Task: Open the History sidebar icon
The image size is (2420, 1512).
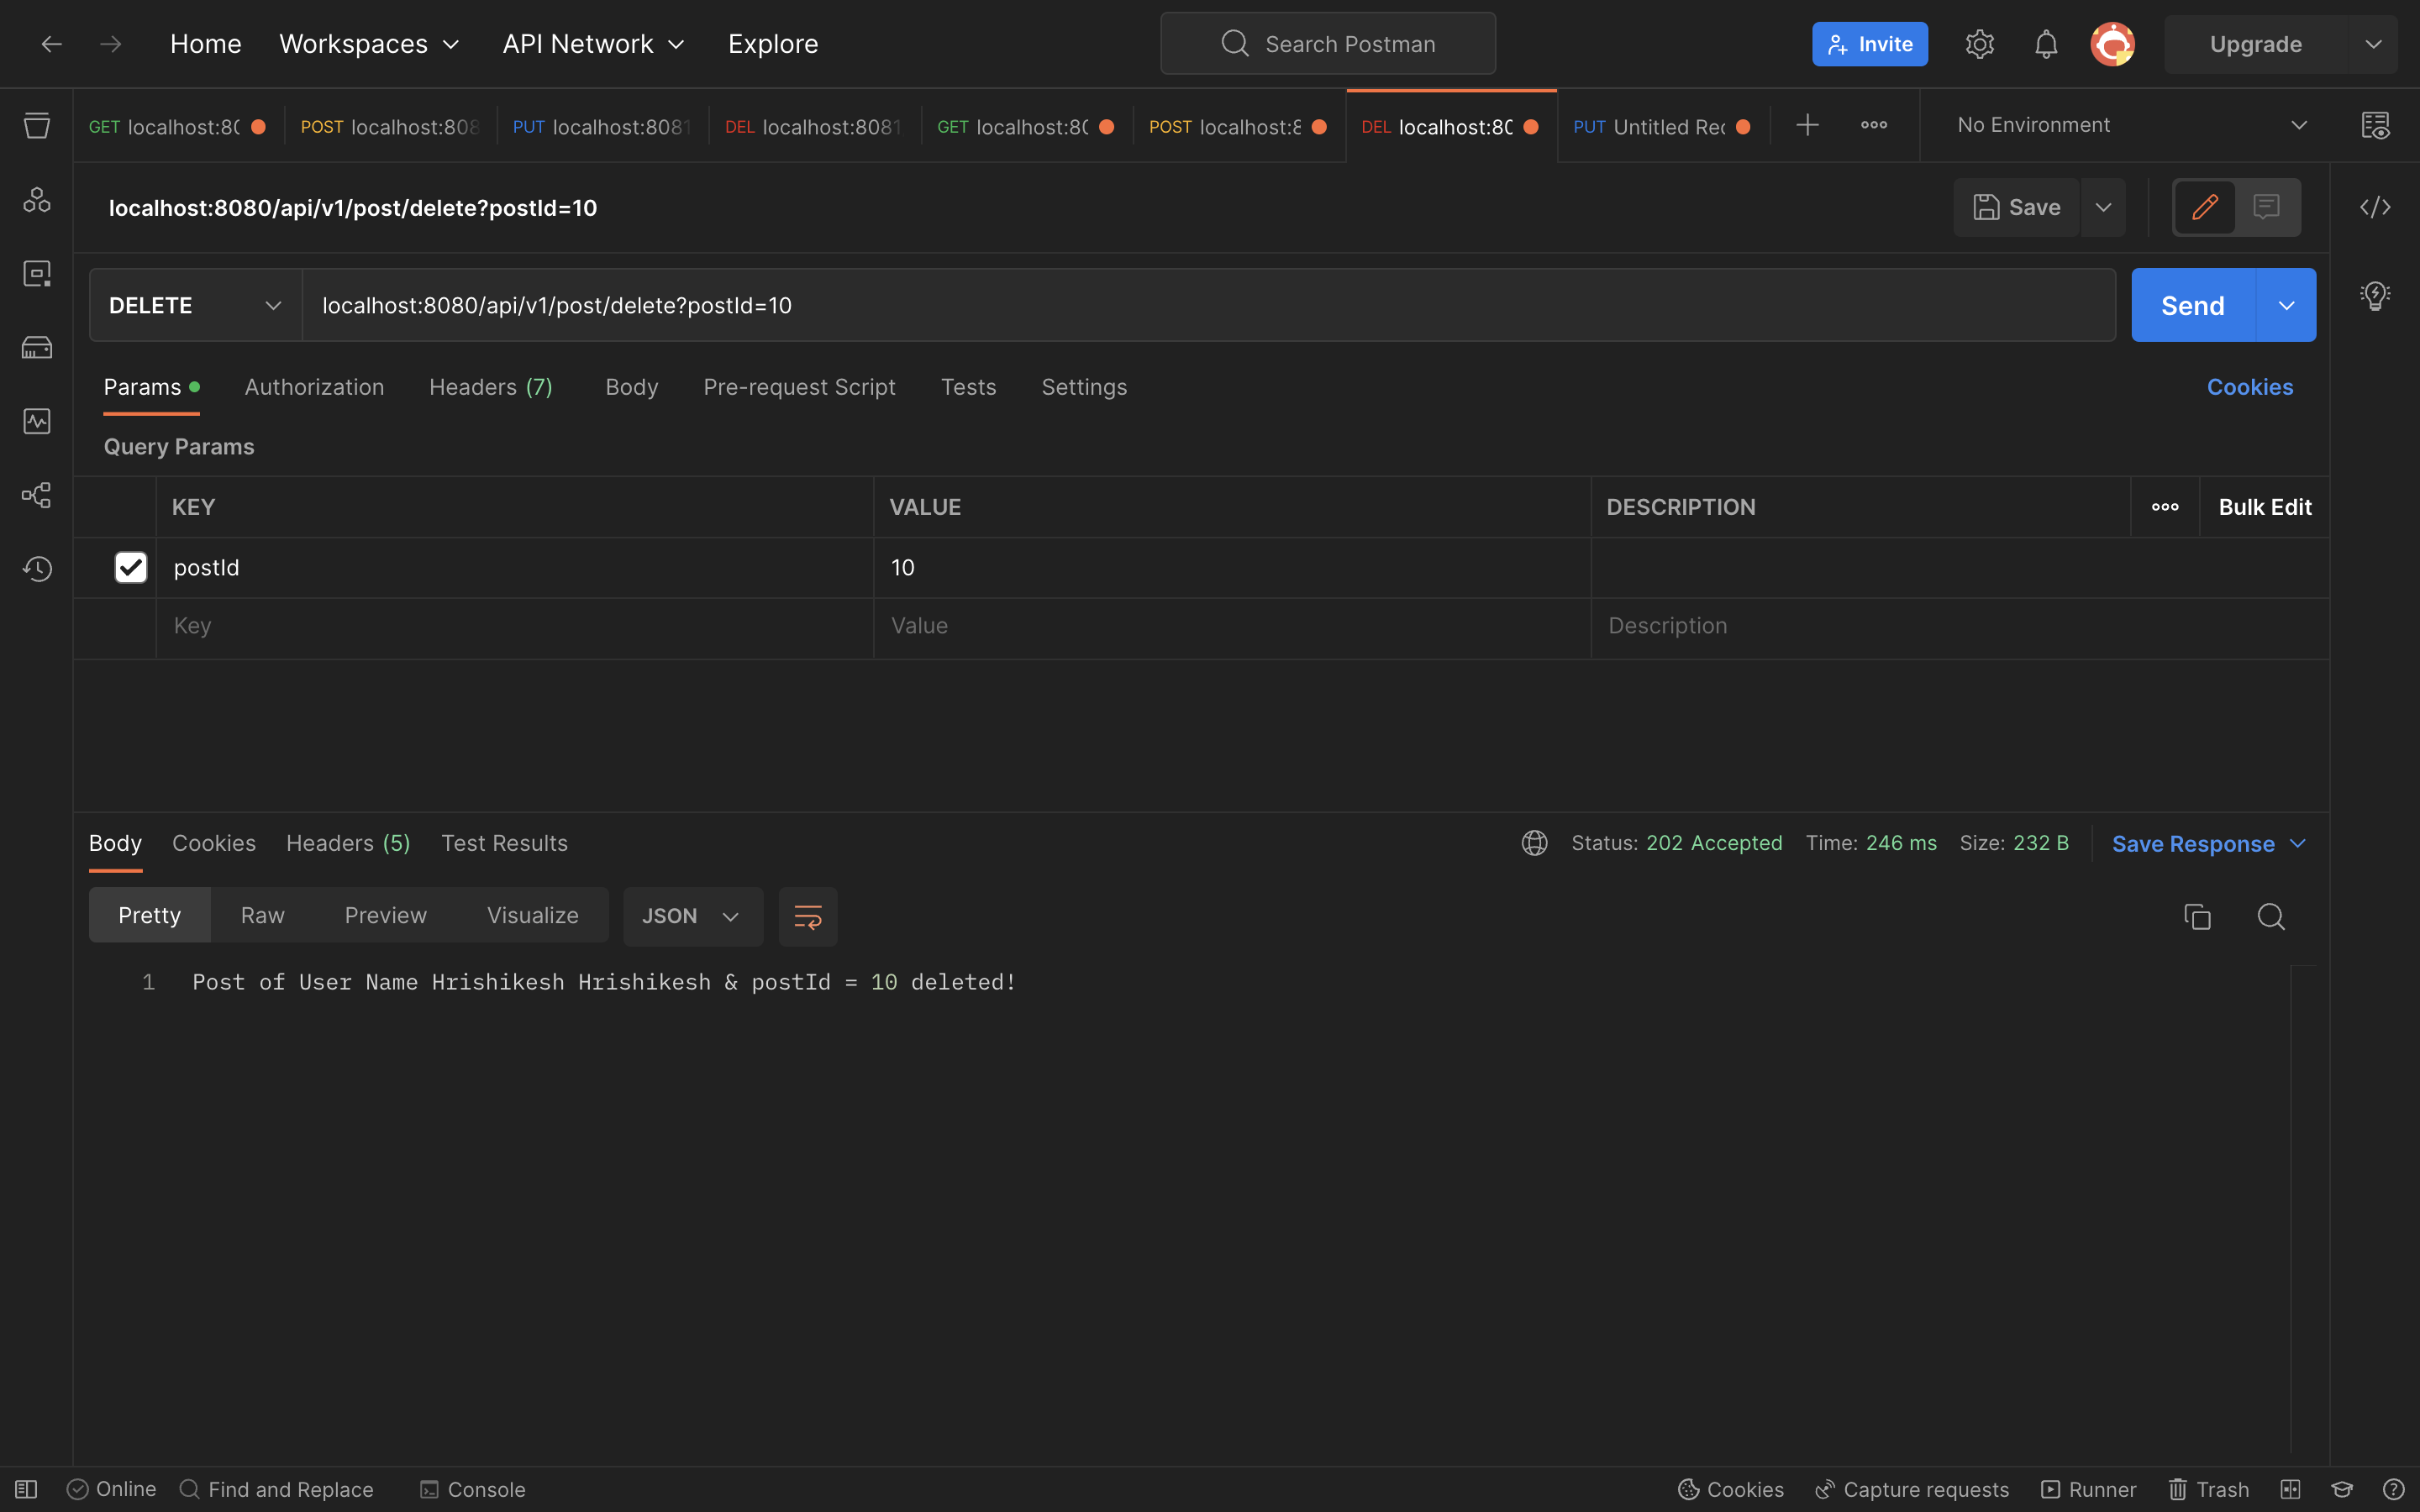Action: [x=37, y=569]
